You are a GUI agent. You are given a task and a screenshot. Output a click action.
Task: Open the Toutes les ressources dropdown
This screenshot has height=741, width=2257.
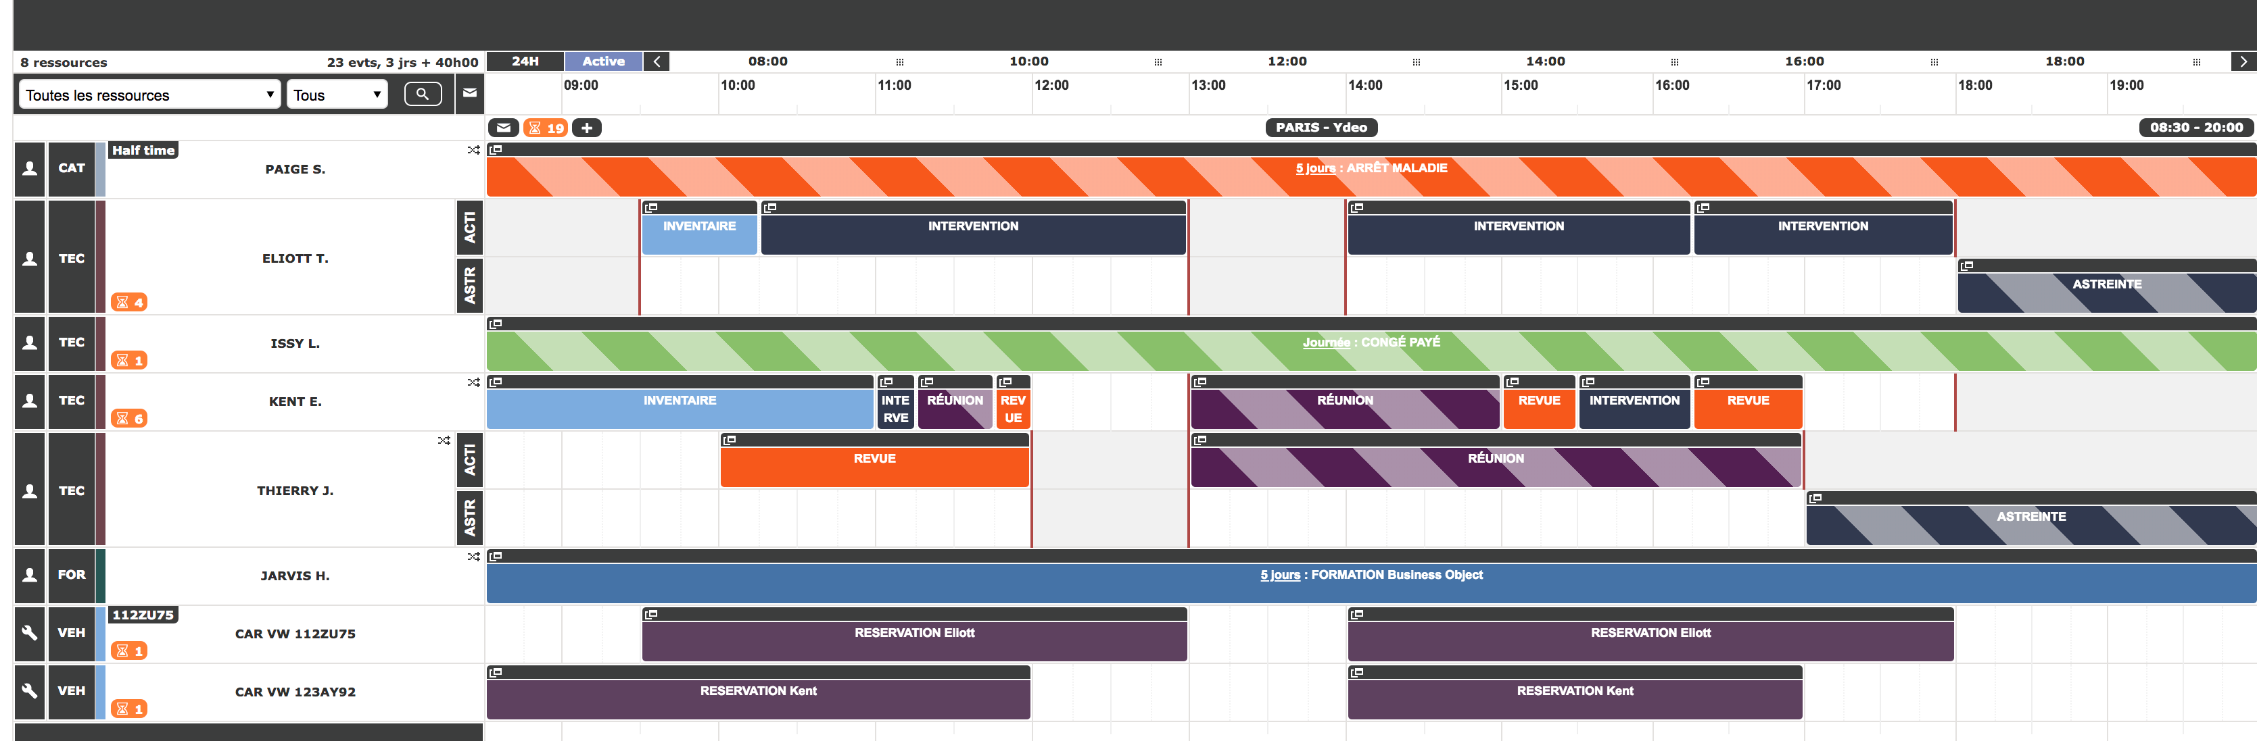[x=147, y=94]
